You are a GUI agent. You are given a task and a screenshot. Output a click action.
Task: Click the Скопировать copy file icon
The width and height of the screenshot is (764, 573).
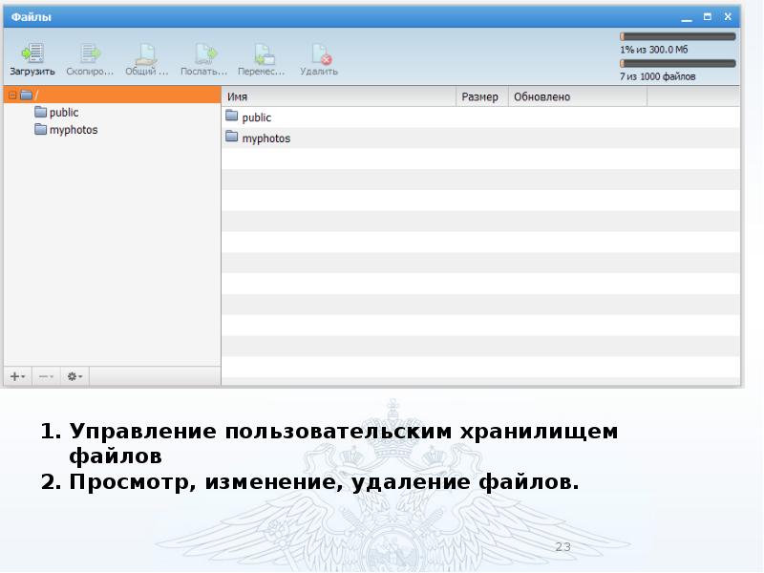tap(90, 53)
